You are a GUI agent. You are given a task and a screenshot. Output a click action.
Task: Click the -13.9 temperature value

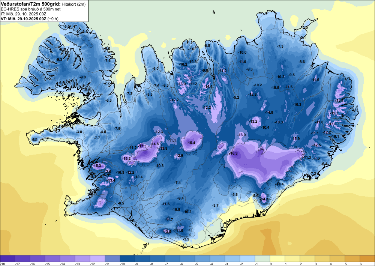coord(241,135)
